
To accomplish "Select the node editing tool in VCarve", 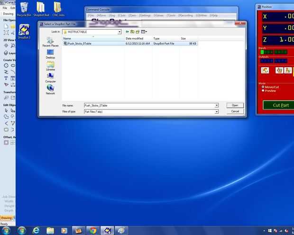I will coord(13,110).
